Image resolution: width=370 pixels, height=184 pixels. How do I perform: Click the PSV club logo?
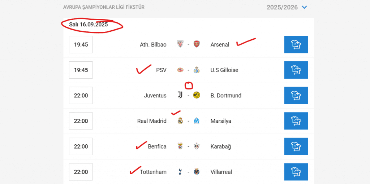coord(180,70)
